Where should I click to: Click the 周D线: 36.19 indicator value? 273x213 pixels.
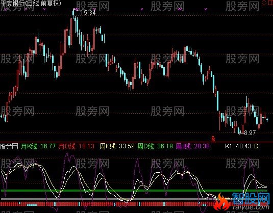click(155, 146)
